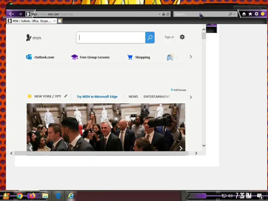Send feedback via the smiley face icon
The width and height of the screenshot is (268, 201).
click(x=263, y=14)
